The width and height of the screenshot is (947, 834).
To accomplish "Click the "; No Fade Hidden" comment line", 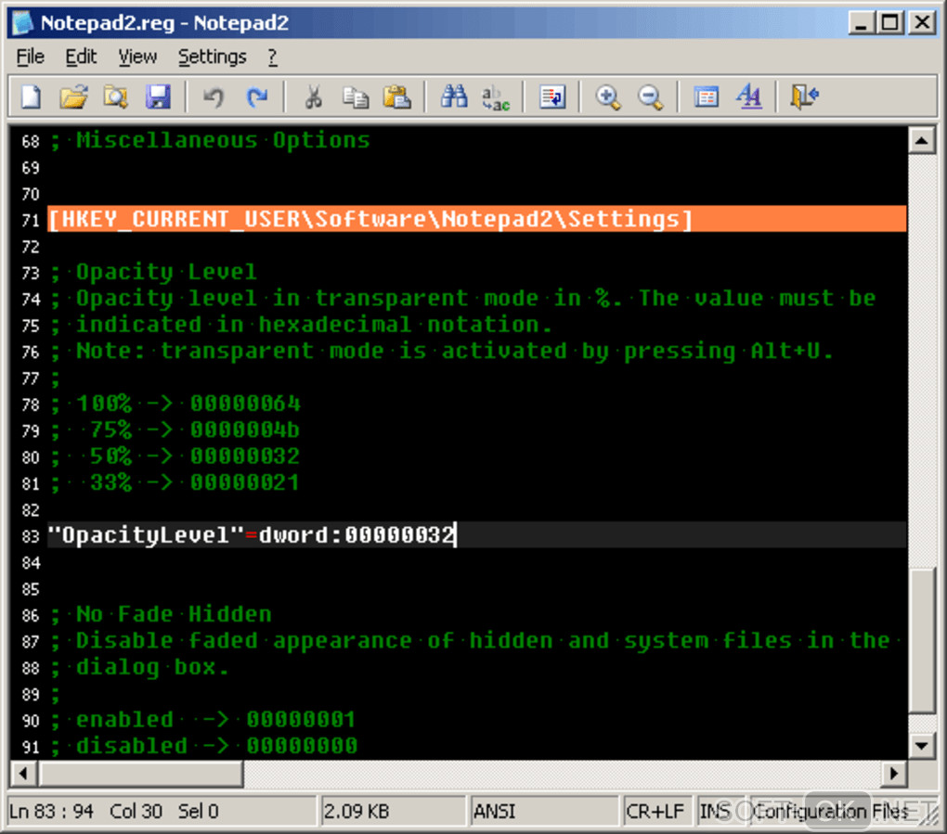I will point(161,614).
